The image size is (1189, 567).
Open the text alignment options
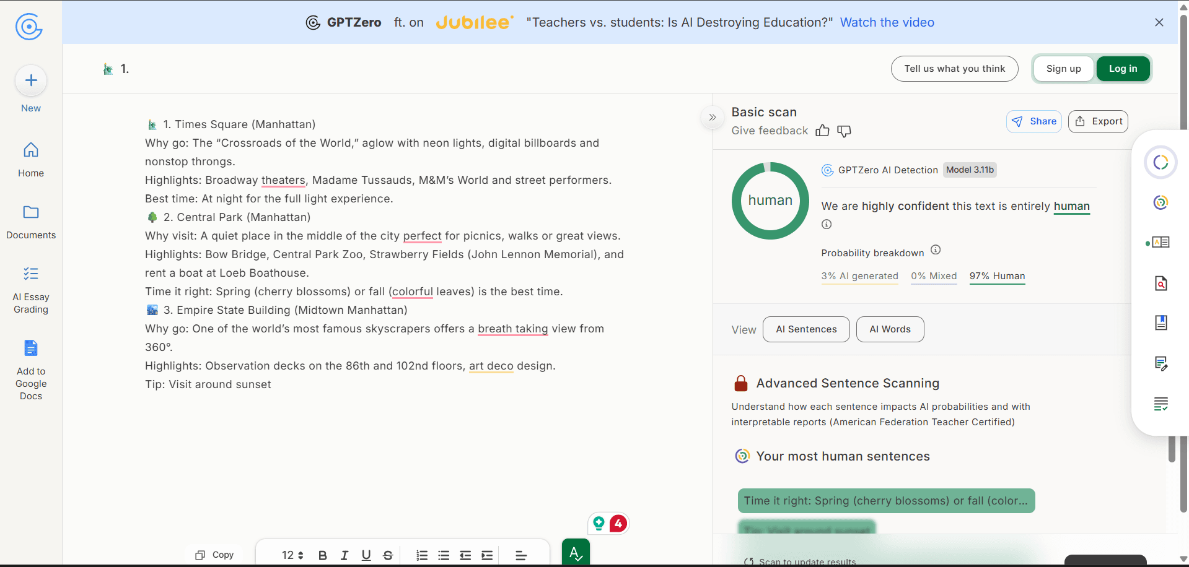pyautogui.click(x=521, y=555)
